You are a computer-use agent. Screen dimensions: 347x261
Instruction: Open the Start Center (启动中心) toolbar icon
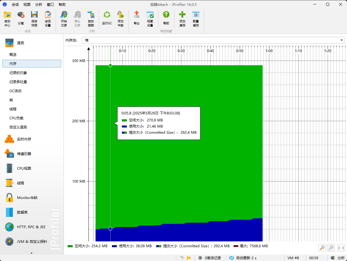(x=7, y=19)
